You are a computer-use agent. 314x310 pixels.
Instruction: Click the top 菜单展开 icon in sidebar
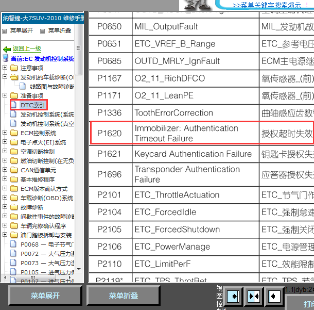tap(5, 31)
